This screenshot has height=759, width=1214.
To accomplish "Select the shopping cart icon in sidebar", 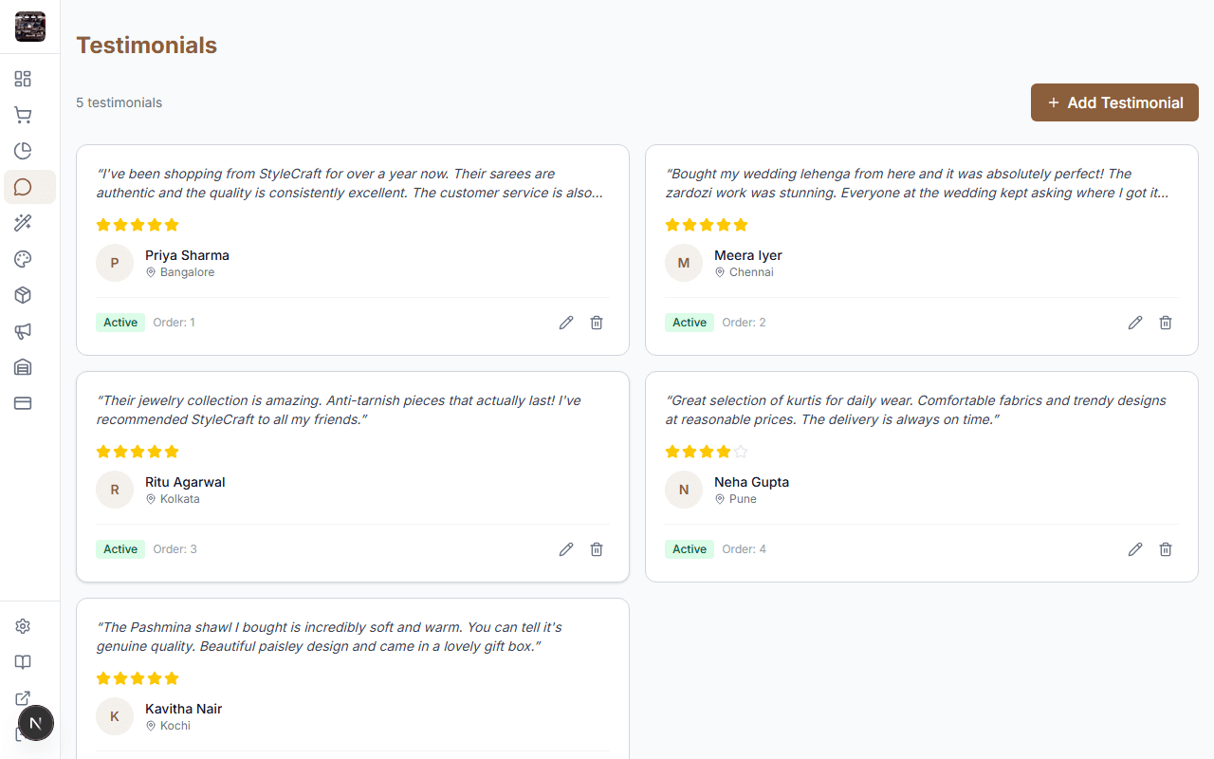I will coord(23,115).
